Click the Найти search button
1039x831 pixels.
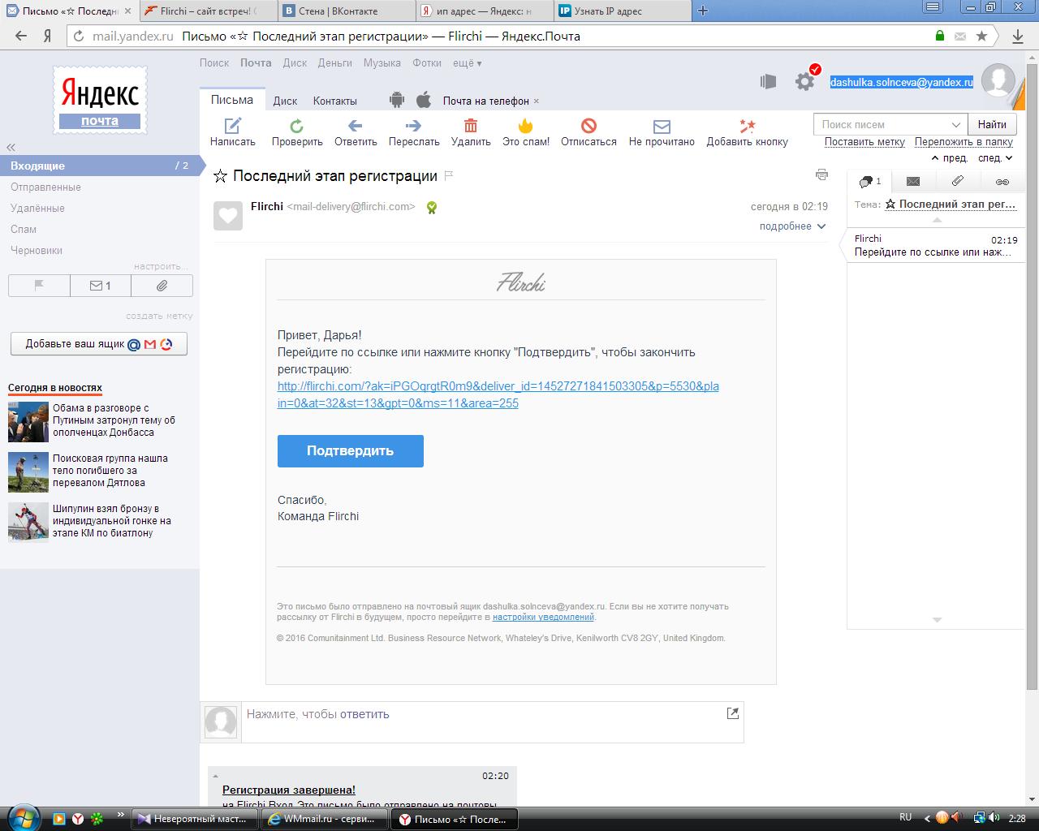coord(992,124)
